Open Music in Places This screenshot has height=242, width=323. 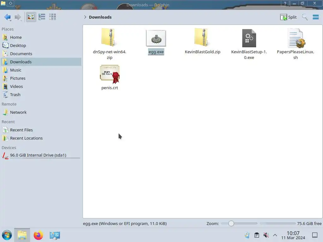pyautogui.click(x=41, y=70)
